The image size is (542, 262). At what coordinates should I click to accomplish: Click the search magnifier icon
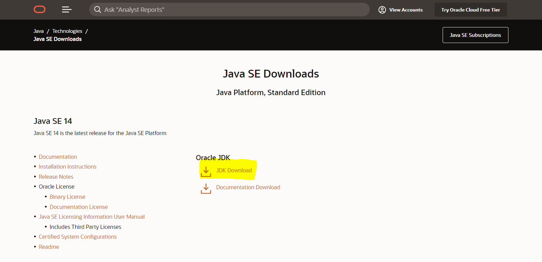tap(97, 9)
